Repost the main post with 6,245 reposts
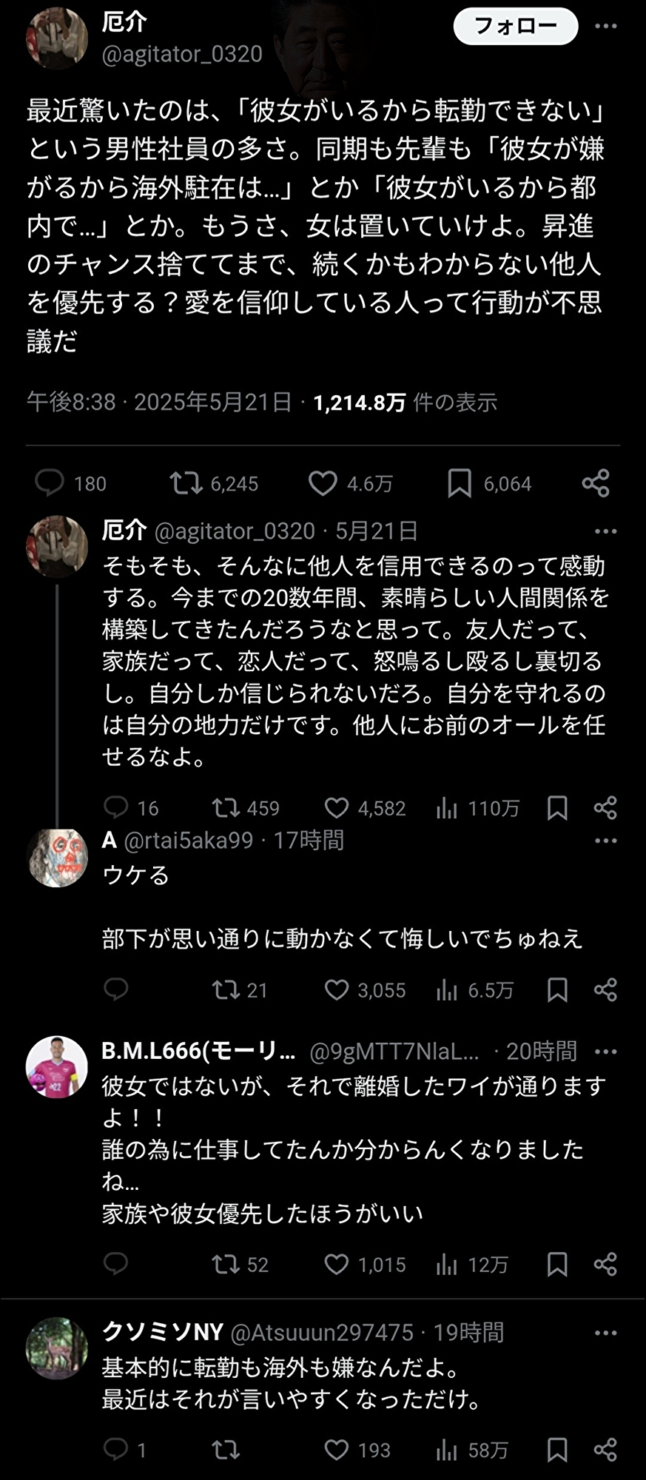The width and height of the screenshot is (646, 1480). click(x=186, y=483)
